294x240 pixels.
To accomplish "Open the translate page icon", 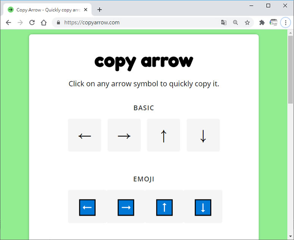I will [224, 22].
